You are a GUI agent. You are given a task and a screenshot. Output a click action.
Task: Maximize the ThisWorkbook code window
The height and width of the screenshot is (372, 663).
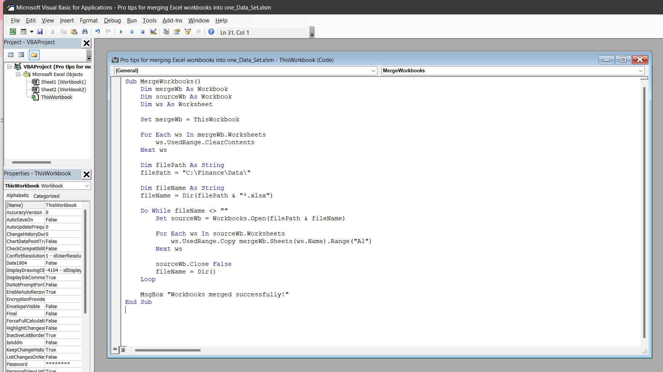tap(623, 60)
